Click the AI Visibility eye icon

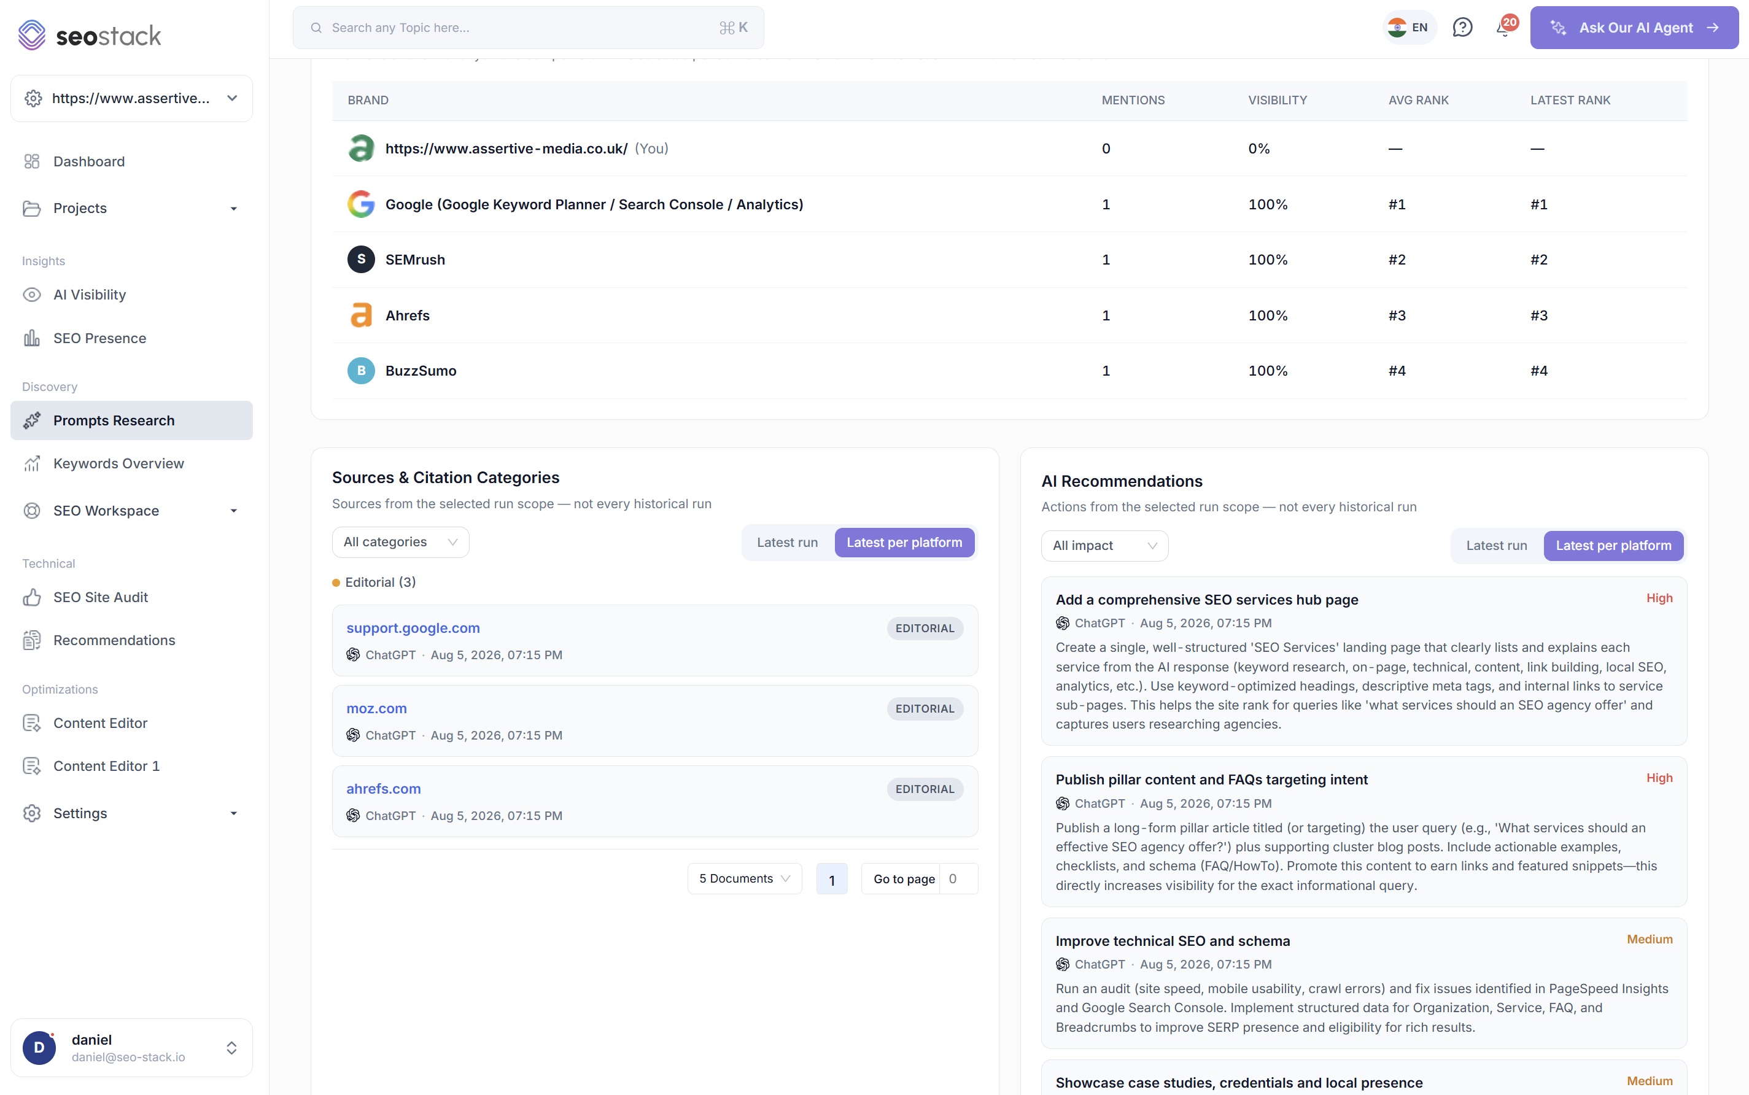32,295
